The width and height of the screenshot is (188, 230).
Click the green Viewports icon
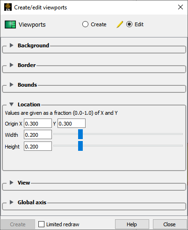pyautogui.click(x=10, y=24)
